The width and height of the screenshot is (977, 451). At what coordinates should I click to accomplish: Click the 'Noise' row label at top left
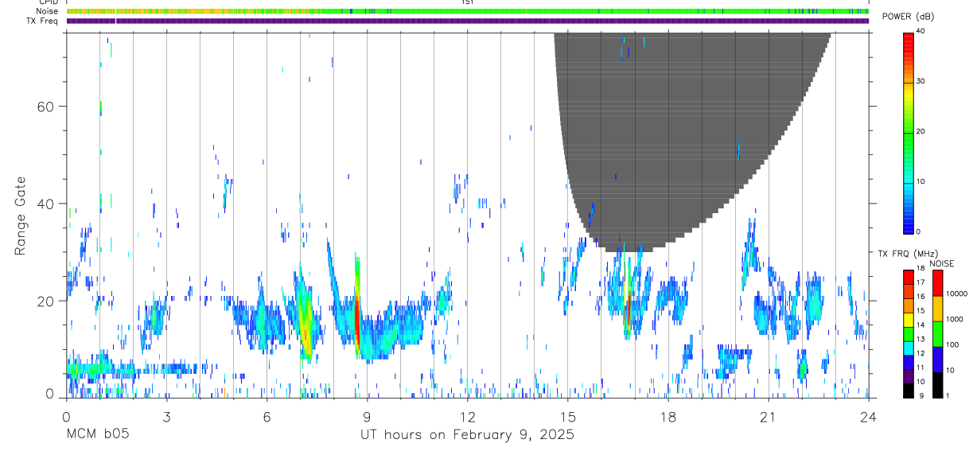pos(49,11)
